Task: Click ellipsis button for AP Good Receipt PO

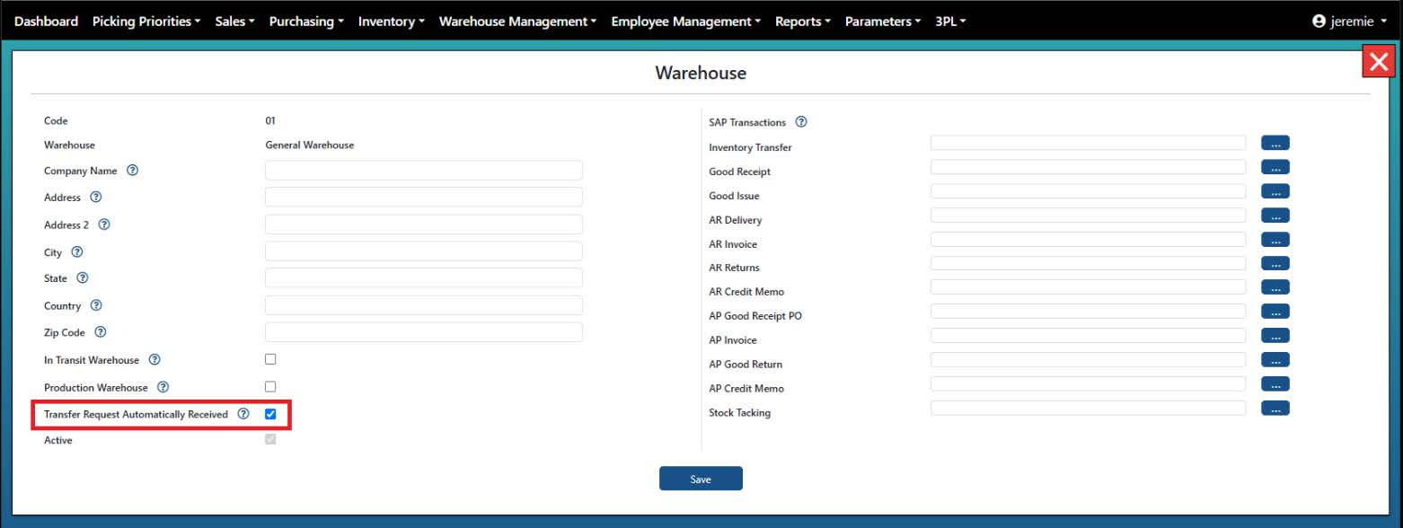Action: (1275, 312)
